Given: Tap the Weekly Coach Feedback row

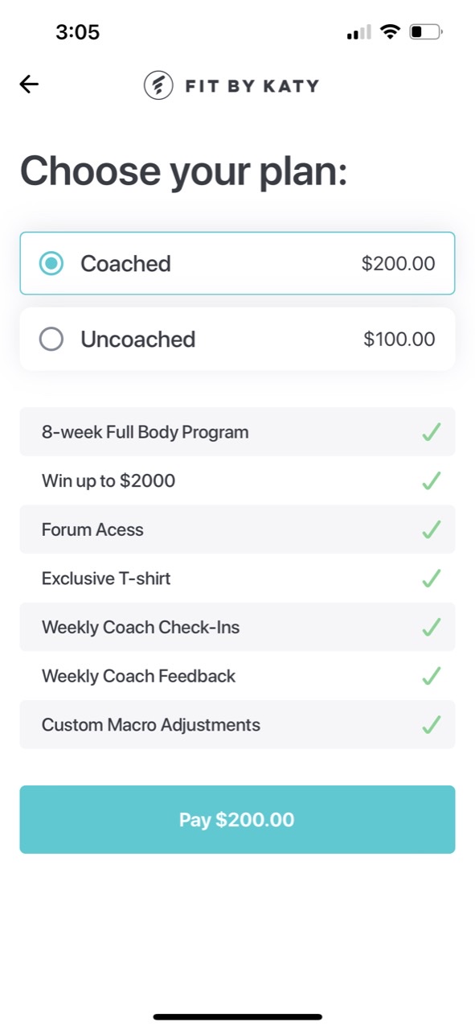Looking at the screenshot, I should click(237, 676).
